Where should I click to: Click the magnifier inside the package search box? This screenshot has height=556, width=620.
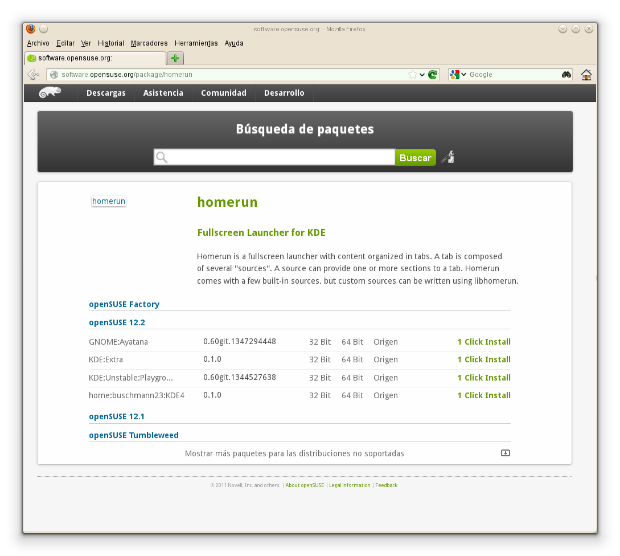pyautogui.click(x=161, y=157)
